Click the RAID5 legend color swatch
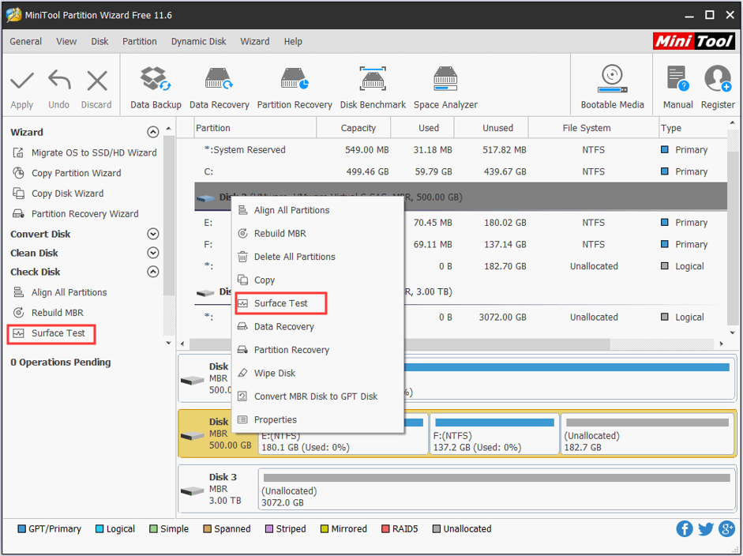Viewport: 743px width, 556px height. (x=385, y=529)
